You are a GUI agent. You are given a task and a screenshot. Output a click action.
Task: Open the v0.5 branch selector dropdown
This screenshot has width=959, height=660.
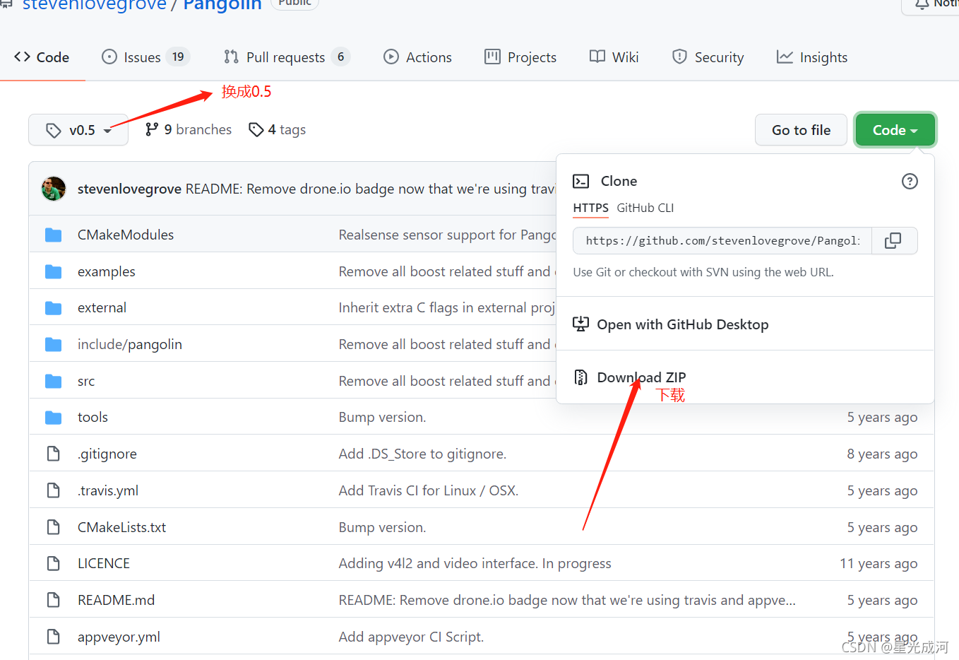pos(78,130)
